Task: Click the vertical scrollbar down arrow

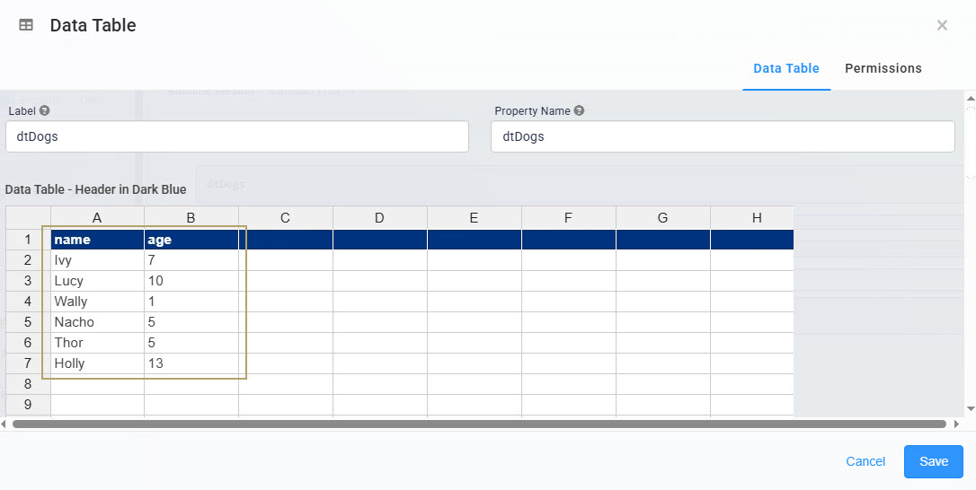Action: pyautogui.click(x=970, y=408)
